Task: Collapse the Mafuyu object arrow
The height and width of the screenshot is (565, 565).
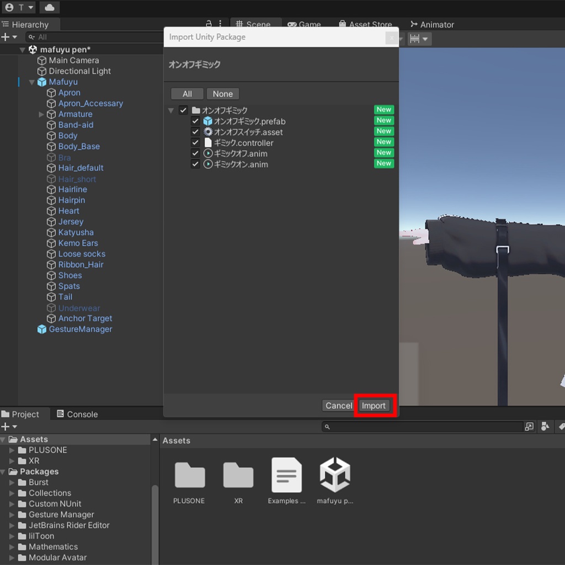Action: (x=31, y=82)
